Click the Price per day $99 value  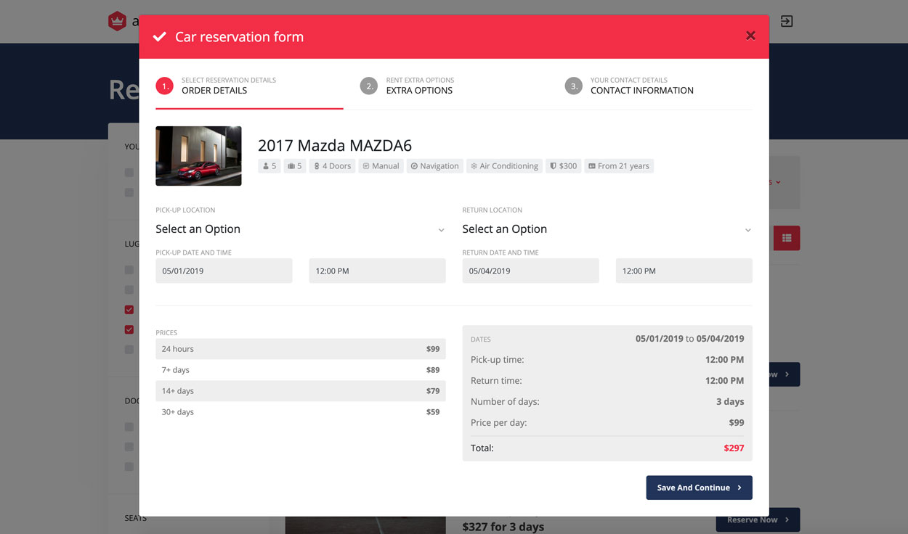click(737, 422)
